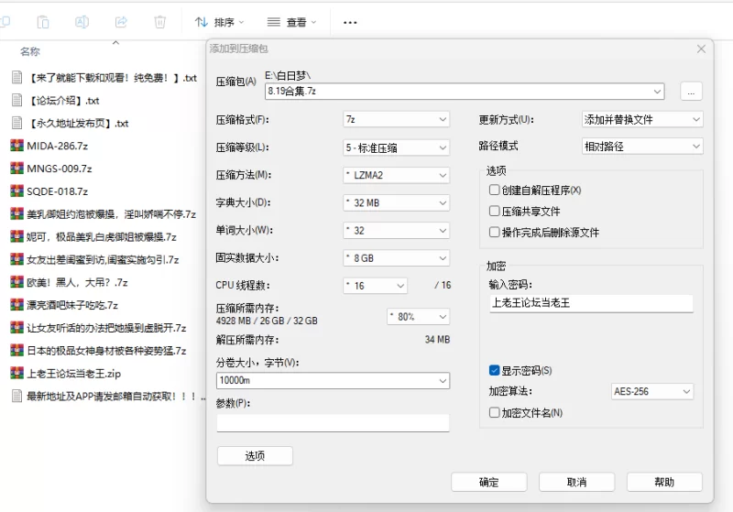The width and height of the screenshot is (733, 512).
Task: Click the file name 上老王论坛当老王.zip
Action: 74,374
